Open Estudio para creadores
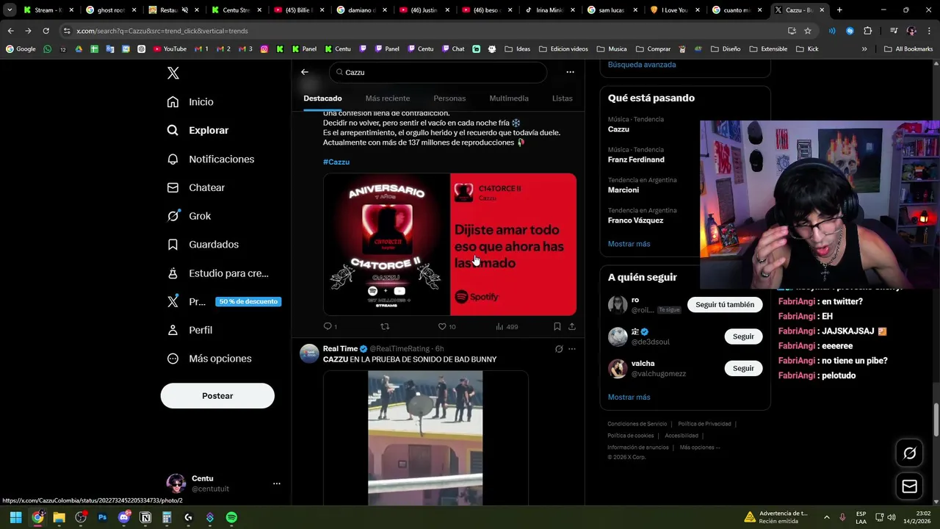 click(217, 273)
